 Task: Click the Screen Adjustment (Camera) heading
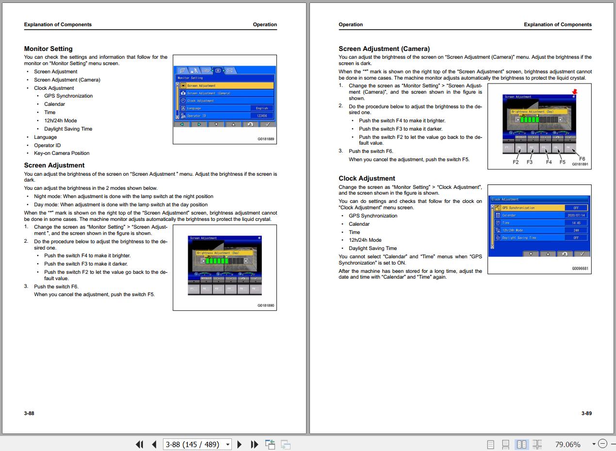click(x=384, y=49)
